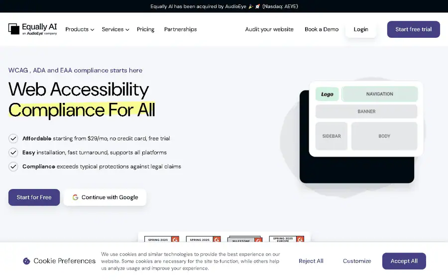The height and width of the screenshot is (280, 448).
Task: Open Customize cookie settings
Action: (357, 261)
